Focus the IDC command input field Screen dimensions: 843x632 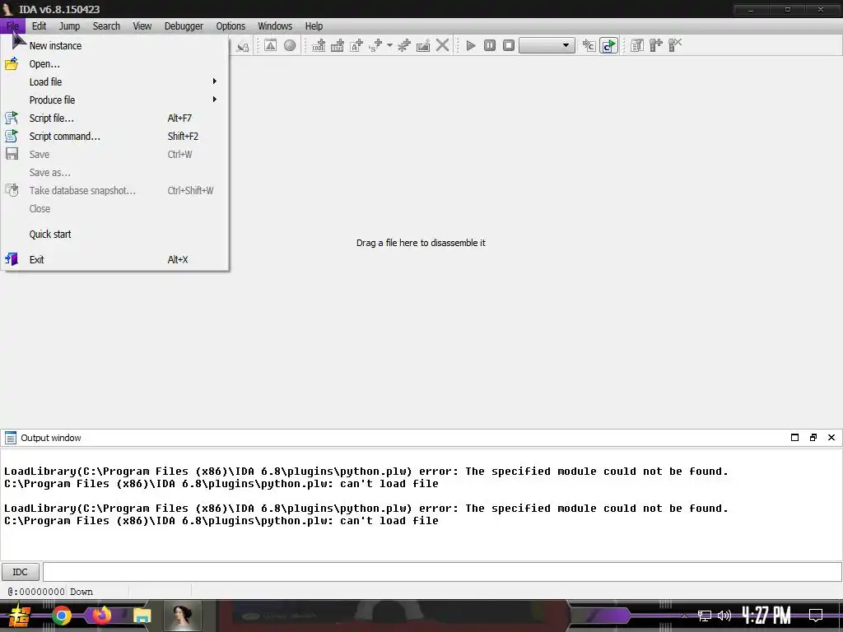tap(442, 572)
